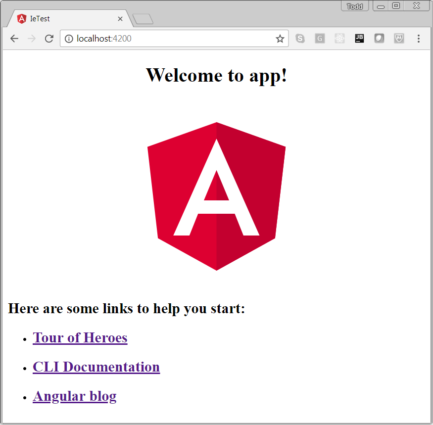
Task: Close the IeTest tab
Action: tap(120, 19)
